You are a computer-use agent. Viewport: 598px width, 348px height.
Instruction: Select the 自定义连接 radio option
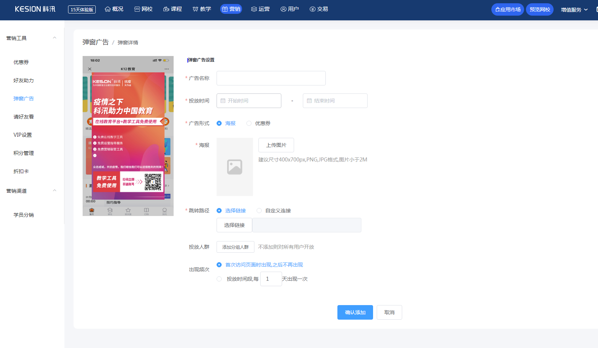[x=259, y=211]
